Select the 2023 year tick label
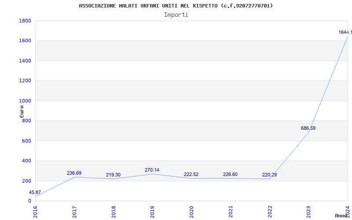Screen dimensions: 352x220 (x=309, y=212)
